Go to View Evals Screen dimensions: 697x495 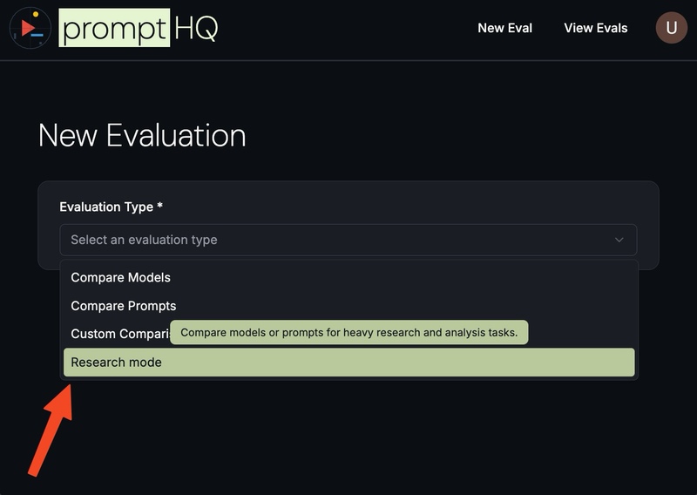[595, 28]
